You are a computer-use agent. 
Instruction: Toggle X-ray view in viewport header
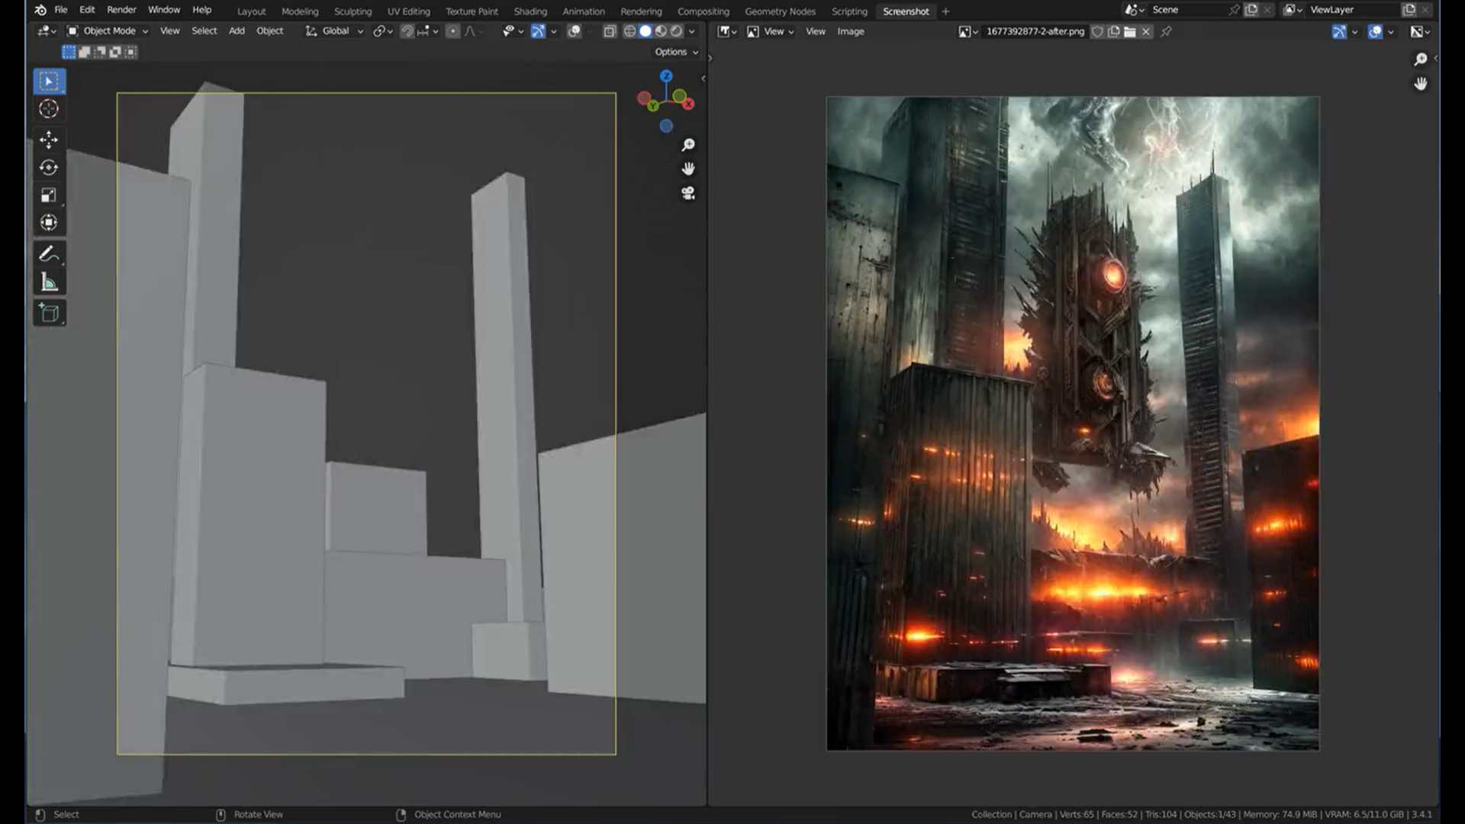pyautogui.click(x=610, y=31)
